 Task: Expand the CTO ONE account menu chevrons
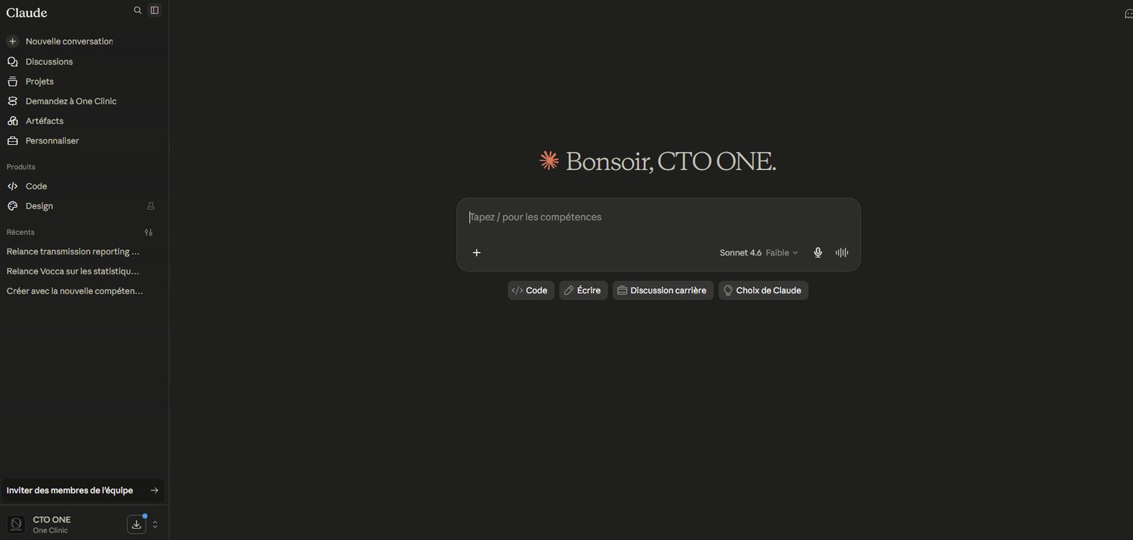(x=156, y=524)
